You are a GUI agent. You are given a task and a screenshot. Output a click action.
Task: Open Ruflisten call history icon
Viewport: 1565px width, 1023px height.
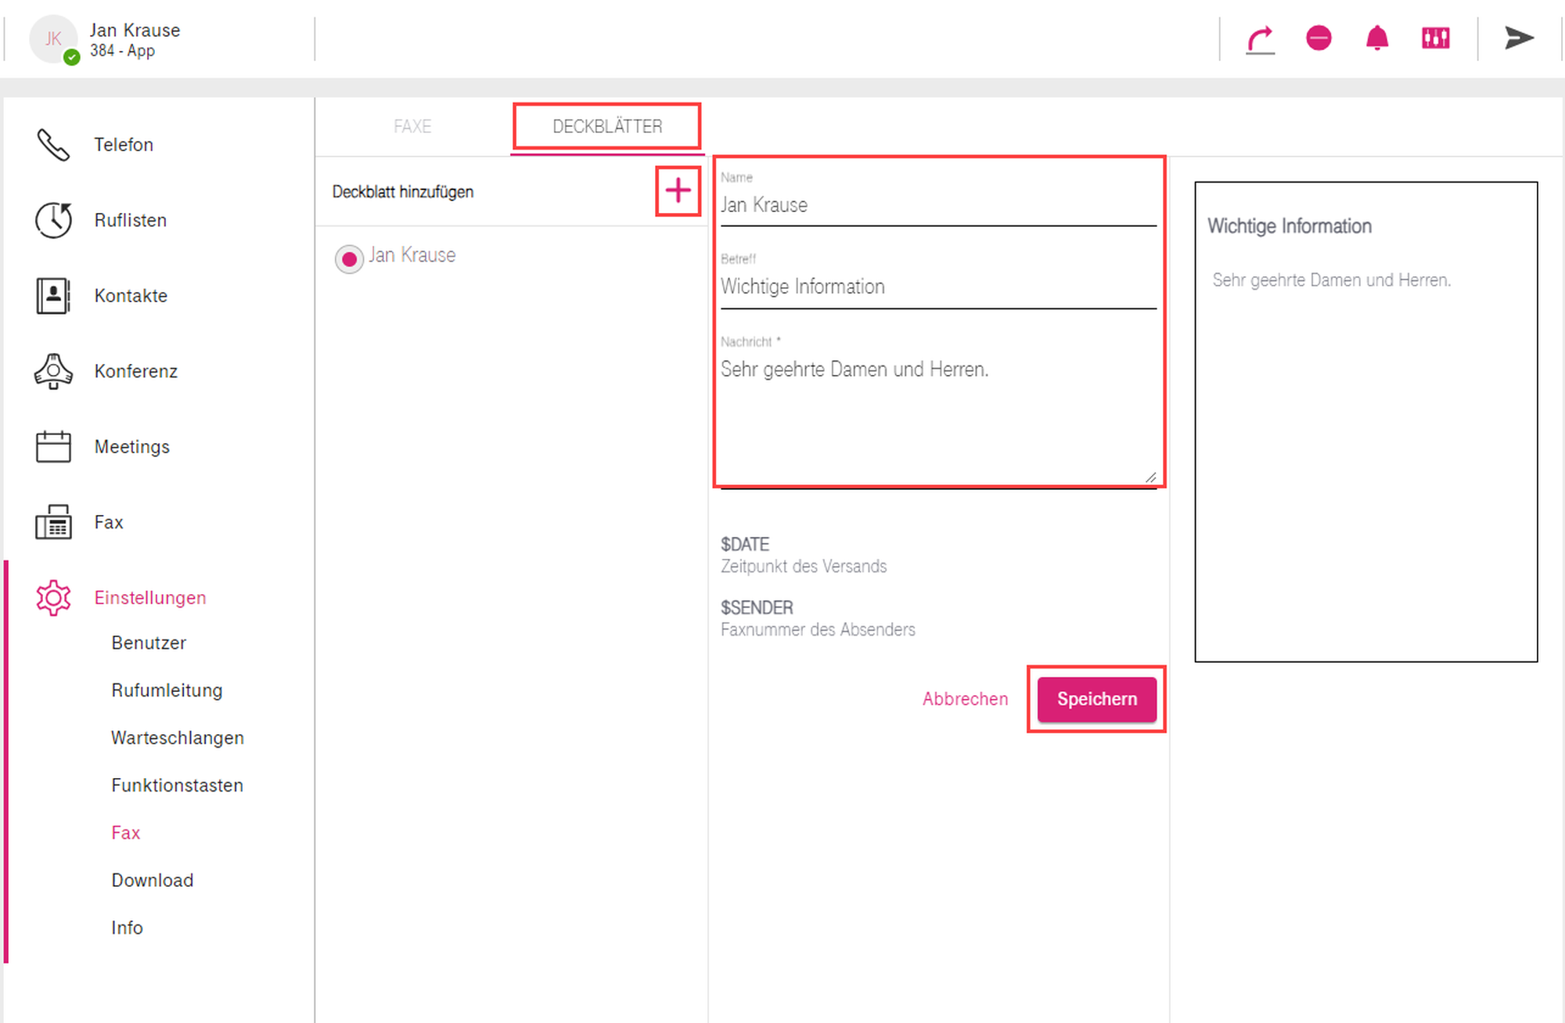tap(53, 220)
